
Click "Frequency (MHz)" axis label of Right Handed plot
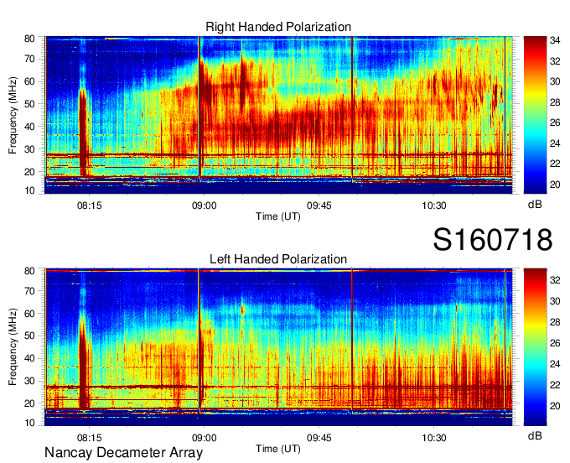point(13,115)
